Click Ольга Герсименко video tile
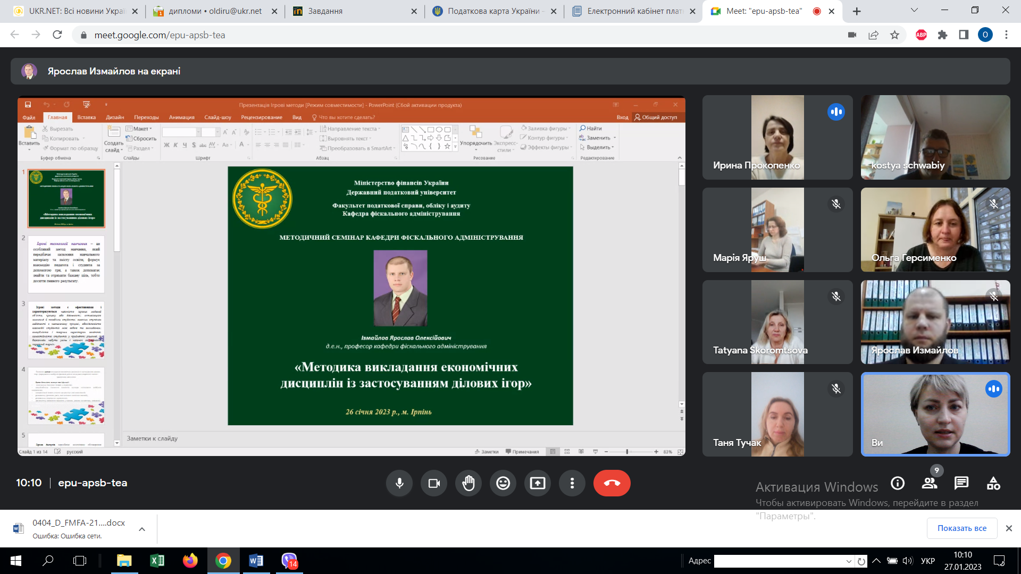Viewport: 1021px width, 574px height. [x=935, y=230]
